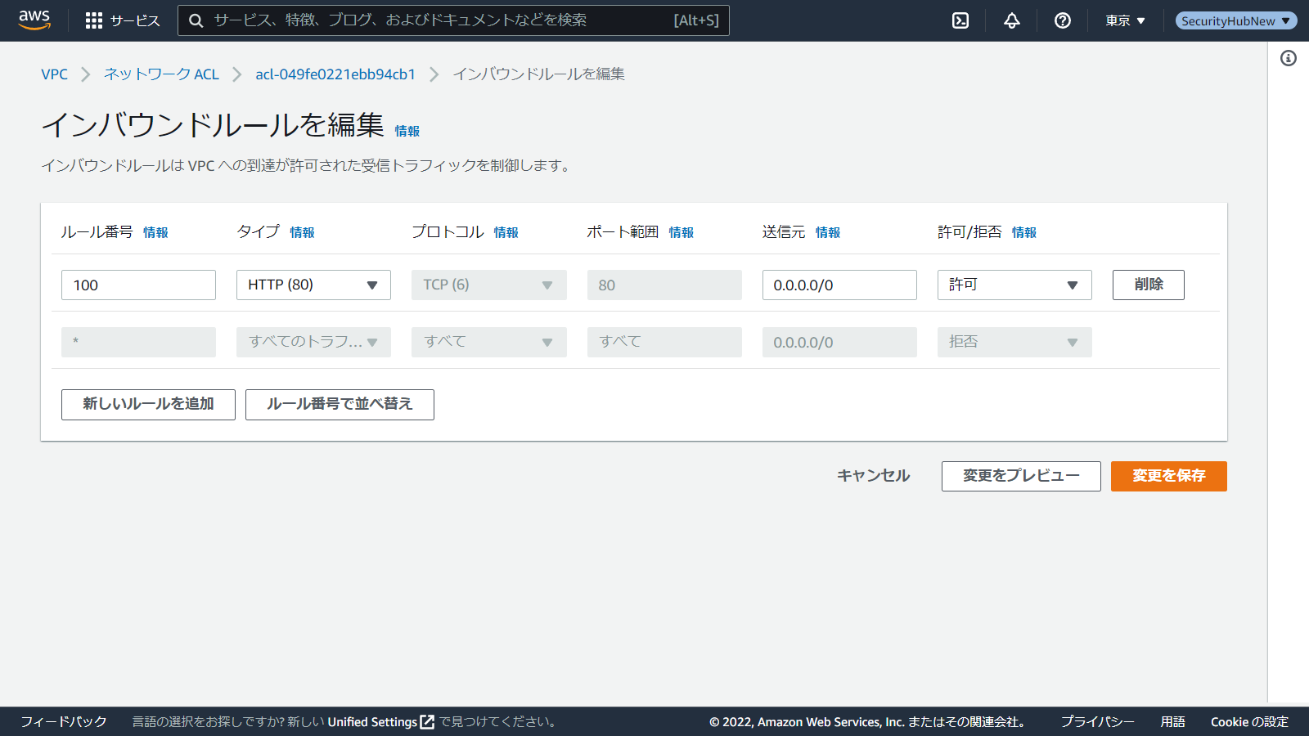The width and height of the screenshot is (1309, 736).
Task: Go to the VPC breadcrumb
Action: point(54,74)
